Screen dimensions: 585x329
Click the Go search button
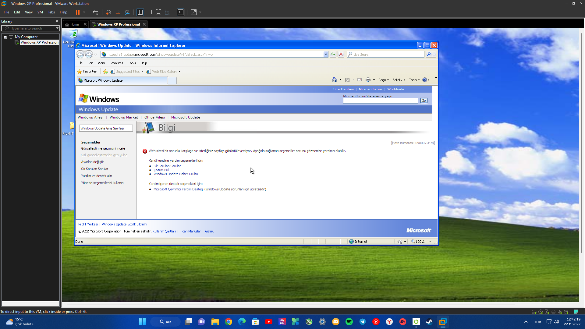(424, 101)
